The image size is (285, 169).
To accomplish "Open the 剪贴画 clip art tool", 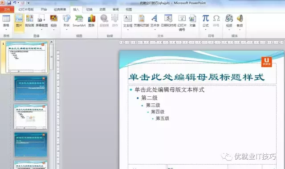I will pyautogui.click(x=30, y=19).
